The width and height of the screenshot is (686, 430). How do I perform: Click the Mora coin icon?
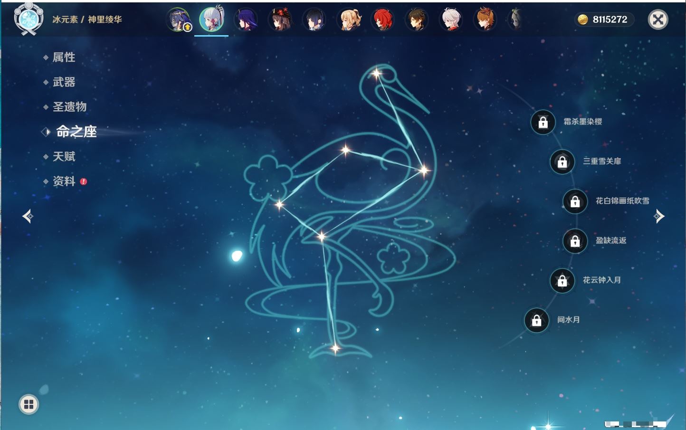[x=582, y=19]
